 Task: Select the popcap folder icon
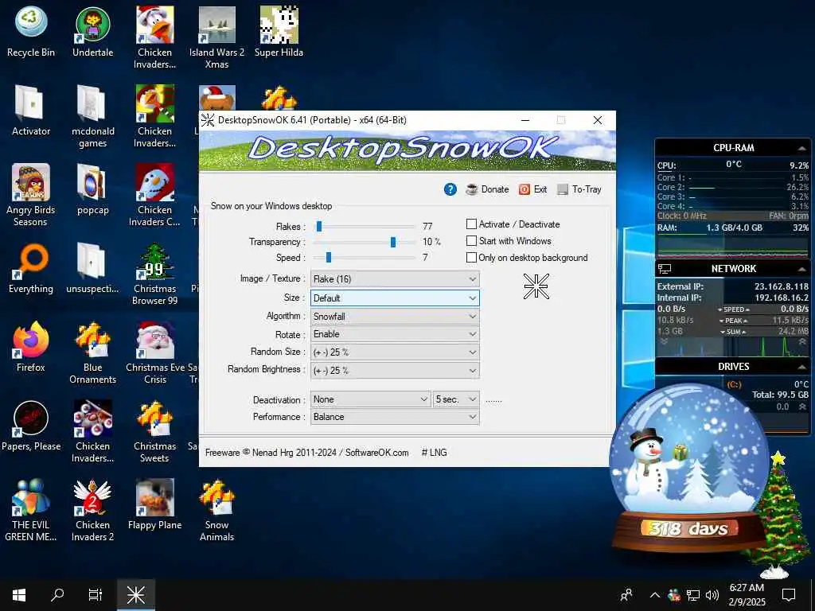(92, 189)
